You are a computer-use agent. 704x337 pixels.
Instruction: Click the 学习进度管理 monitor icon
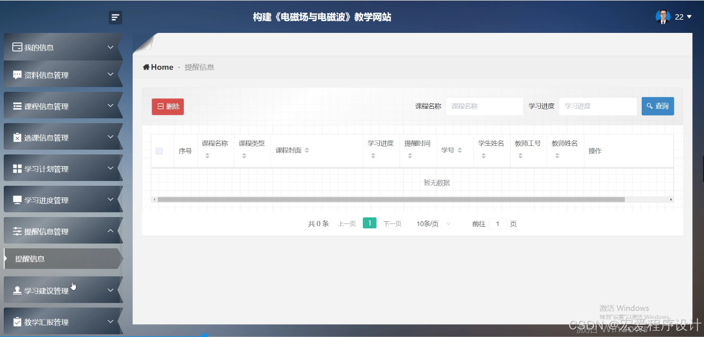17,200
